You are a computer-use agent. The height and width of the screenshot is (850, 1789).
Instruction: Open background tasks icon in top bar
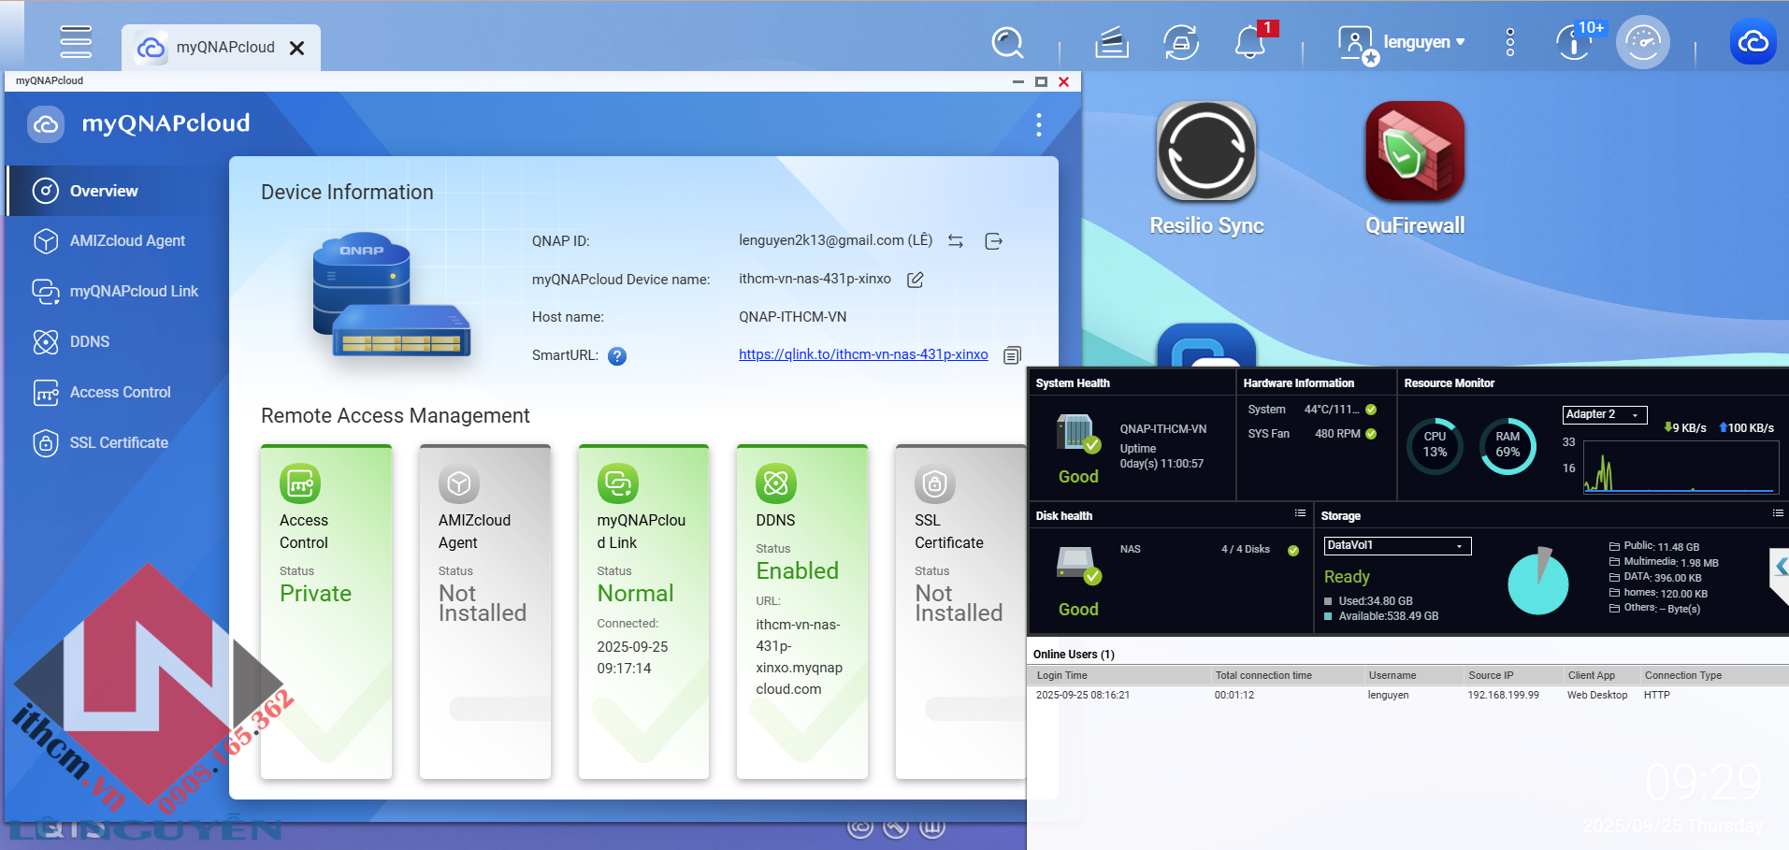1111,43
